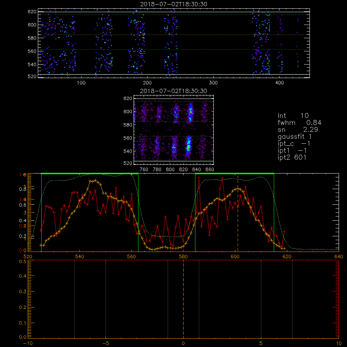
Task: Click the '300' x-axis label of the top spectrogram
Action: (213, 83)
